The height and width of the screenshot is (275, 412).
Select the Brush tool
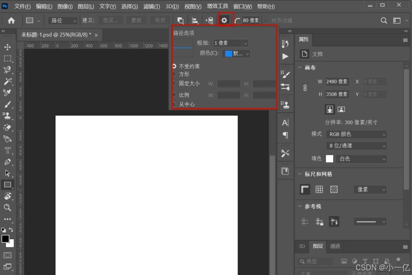click(x=7, y=104)
